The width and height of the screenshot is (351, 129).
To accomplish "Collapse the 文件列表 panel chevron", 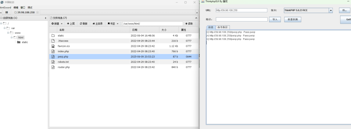I will tap(196, 18).
